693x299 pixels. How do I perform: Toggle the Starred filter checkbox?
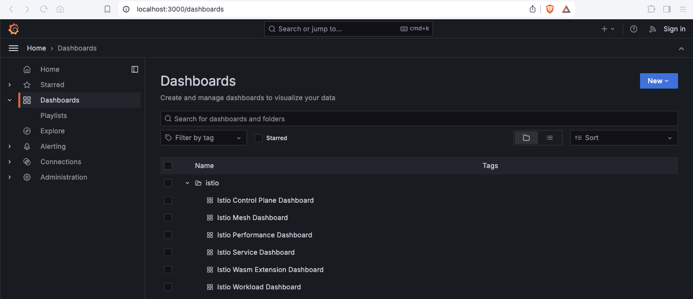click(259, 138)
